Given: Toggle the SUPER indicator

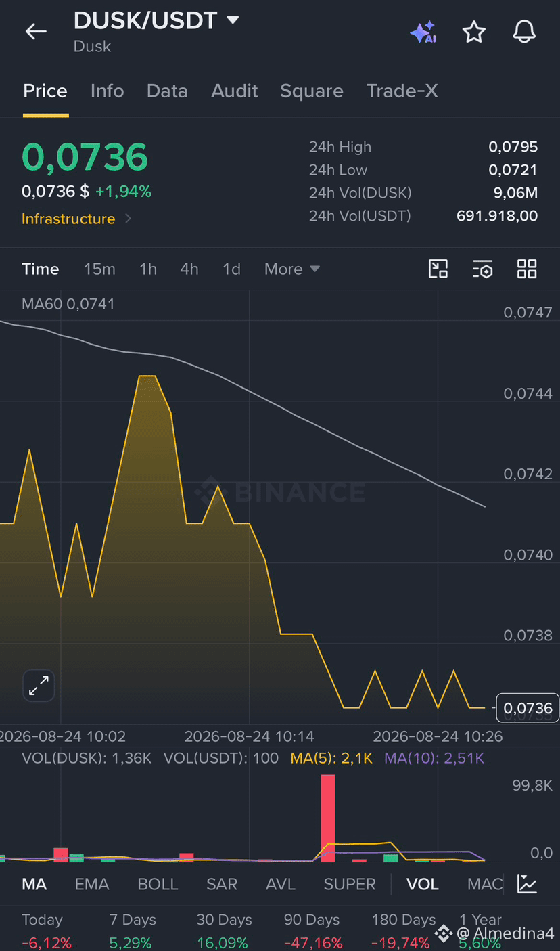Looking at the screenshot, I should (x=350, y=884).
